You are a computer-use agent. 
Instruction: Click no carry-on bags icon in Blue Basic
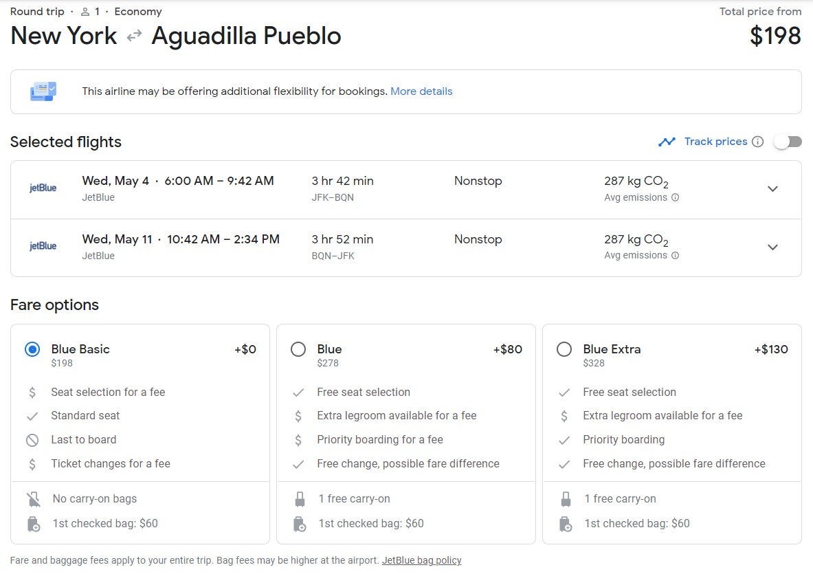point(33,499)
